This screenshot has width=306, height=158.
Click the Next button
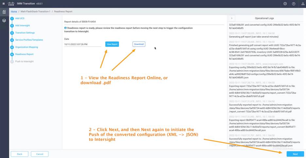click(x=295, y=154)
